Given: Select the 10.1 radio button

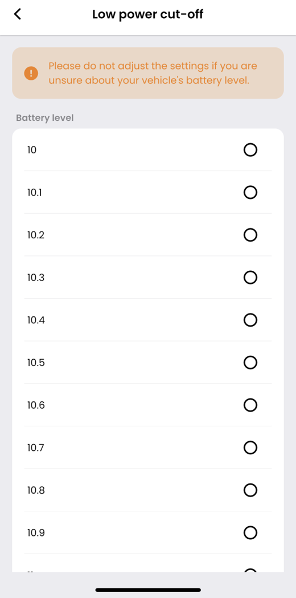Looking at the screenshot, I should point(250,192).
